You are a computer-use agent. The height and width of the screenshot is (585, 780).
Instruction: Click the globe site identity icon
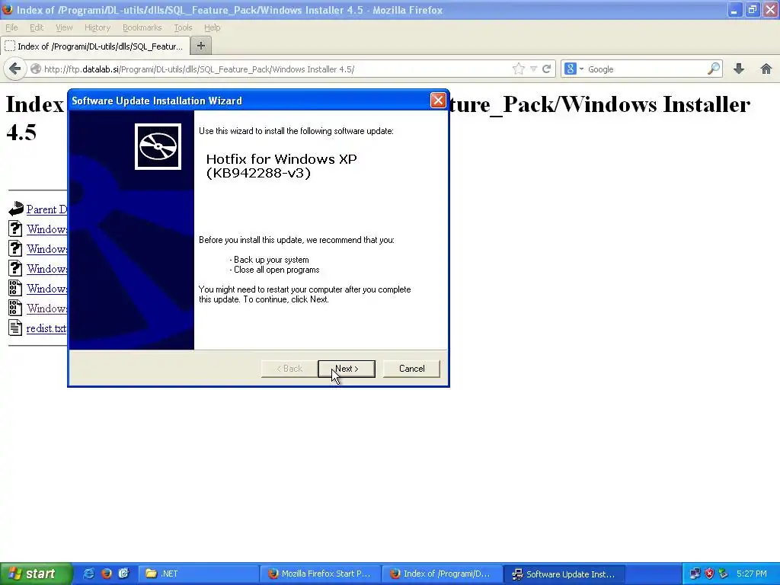click(35, 69)
